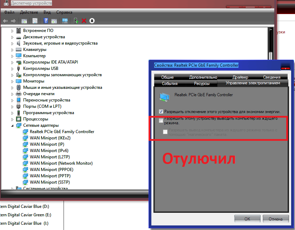Click the Realtek adapter icon in properties dialog
The width and height of the screenshot is (295, 230).
164,97
